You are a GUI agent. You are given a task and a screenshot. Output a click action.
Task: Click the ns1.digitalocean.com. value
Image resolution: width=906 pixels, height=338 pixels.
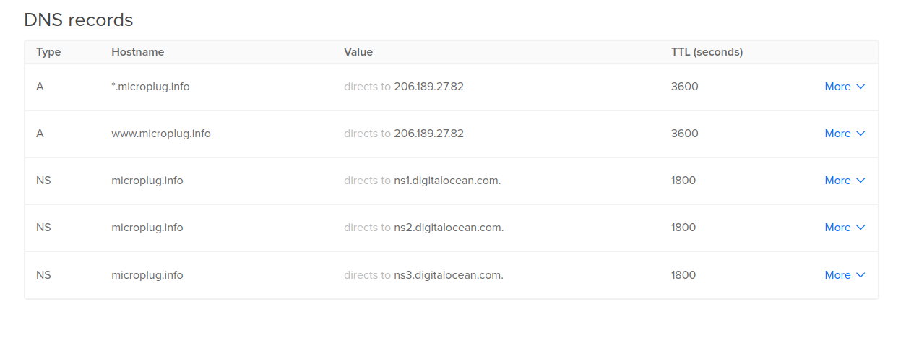pyautogui.click(x=446, y=181)
